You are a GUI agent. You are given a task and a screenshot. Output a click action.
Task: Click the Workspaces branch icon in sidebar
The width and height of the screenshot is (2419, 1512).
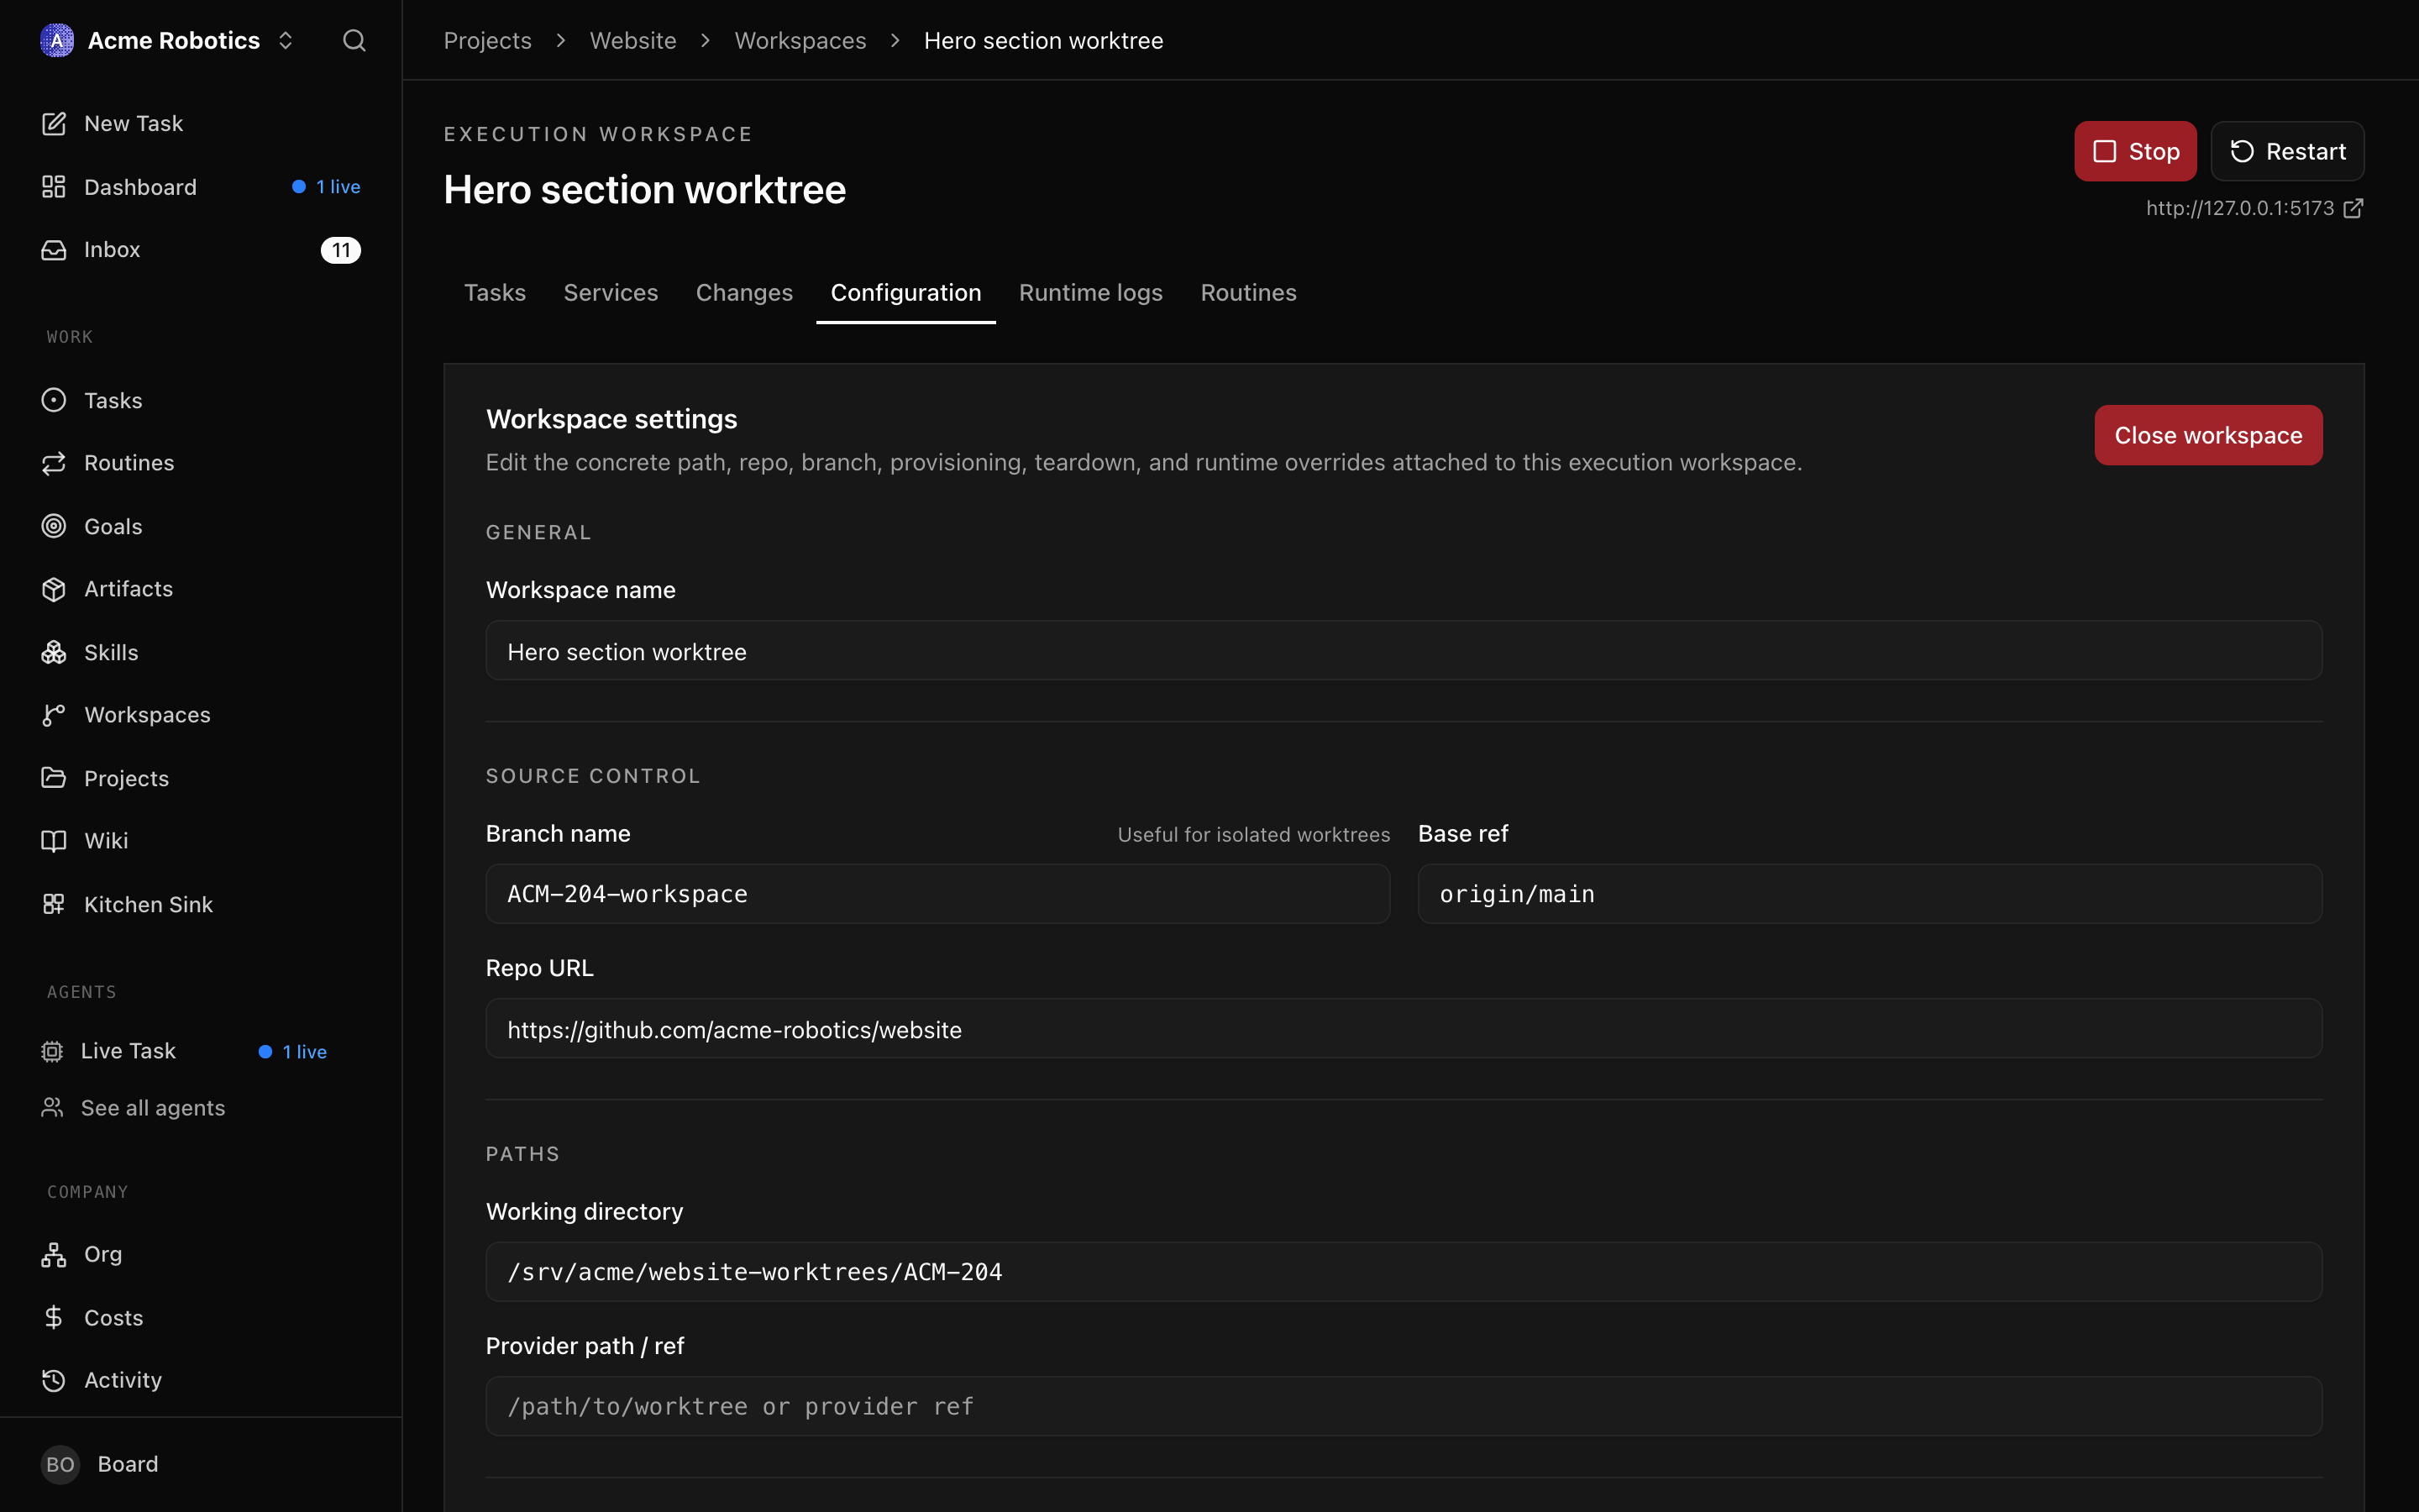tap(54, 715)
